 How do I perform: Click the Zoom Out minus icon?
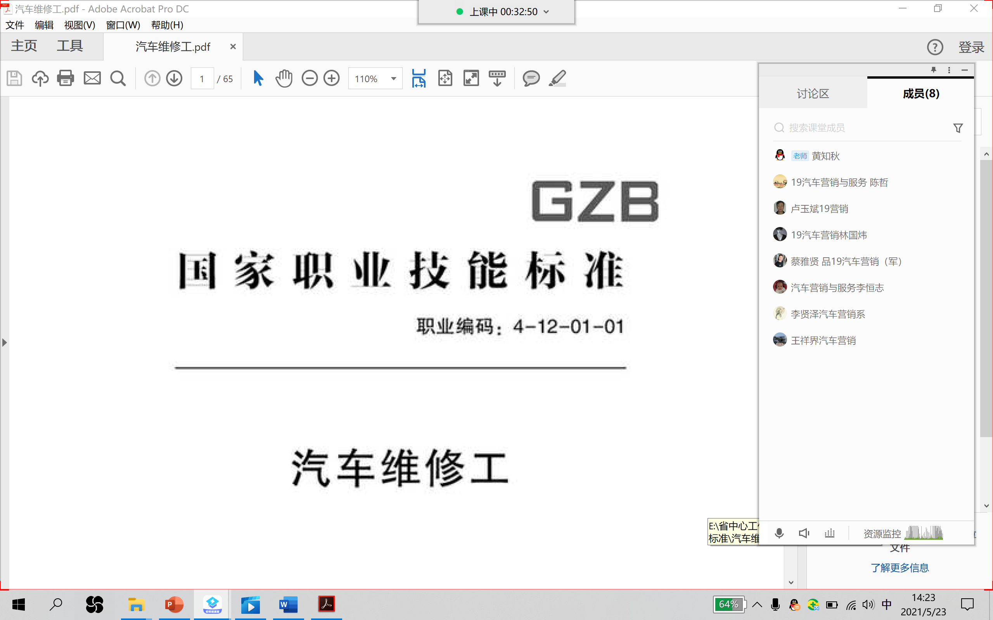tap(310, 78)
